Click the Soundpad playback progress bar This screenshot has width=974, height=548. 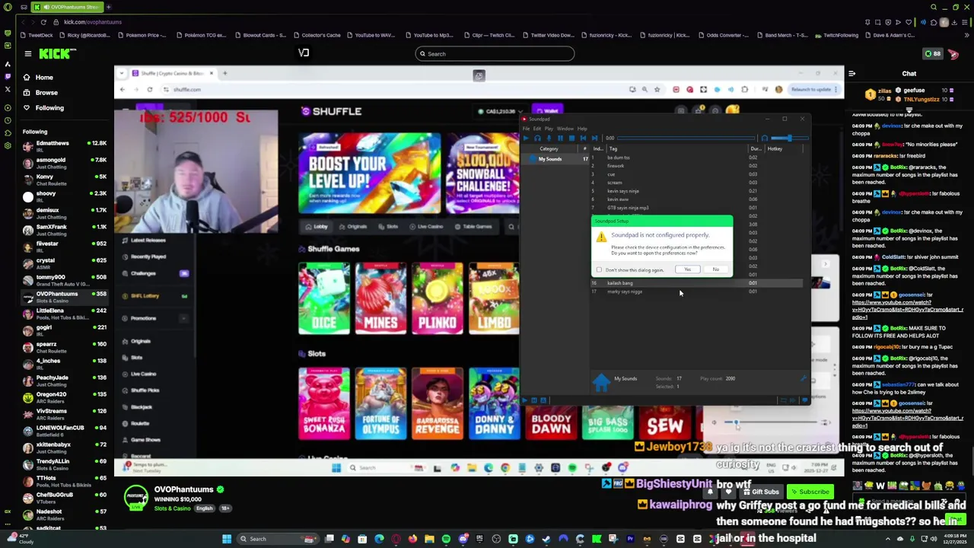[686, 138]
